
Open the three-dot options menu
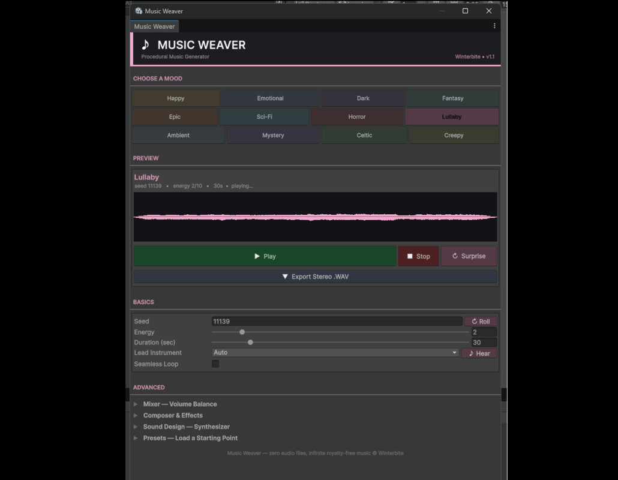pyautogui.click(x=494, y=26)
